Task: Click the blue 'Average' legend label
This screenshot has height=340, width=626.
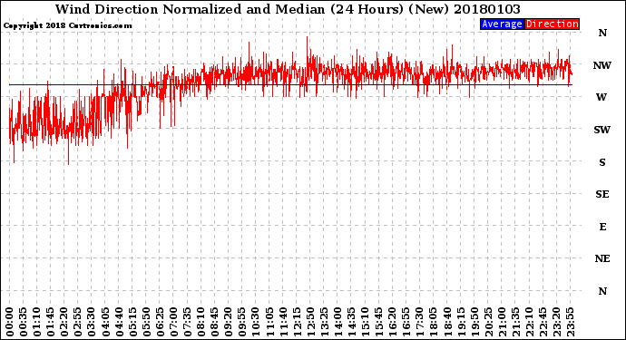Action: [502, 24]
